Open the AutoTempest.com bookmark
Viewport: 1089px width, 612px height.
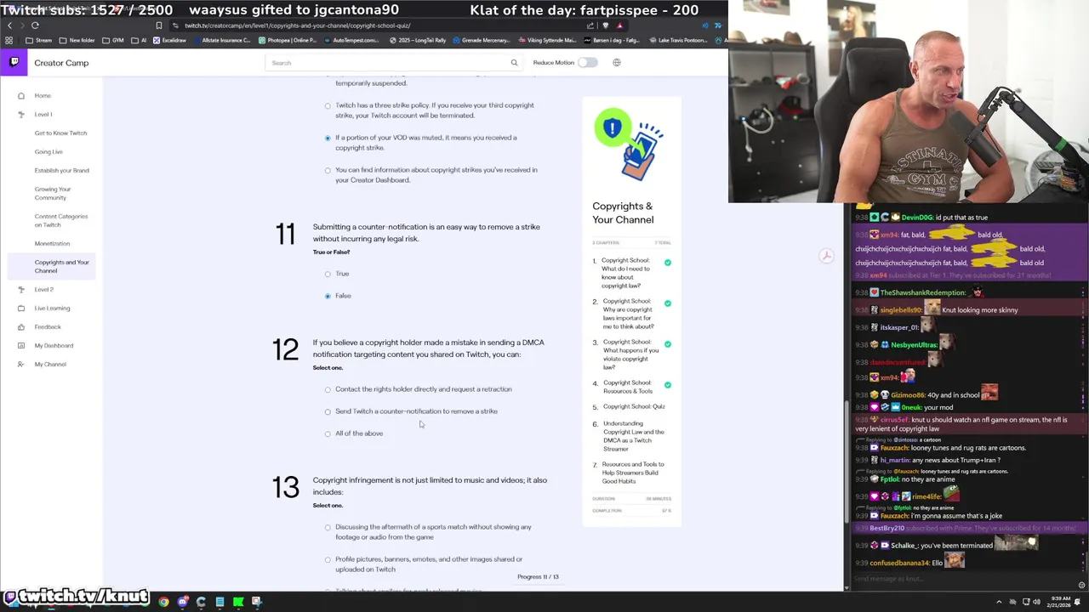tap(351, 40)
